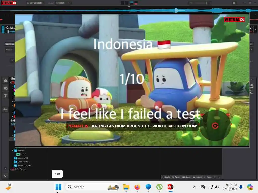Click the VirtualDJ logo in the title bar
Viewport: 258px width, 193px height.
point(9,3)
